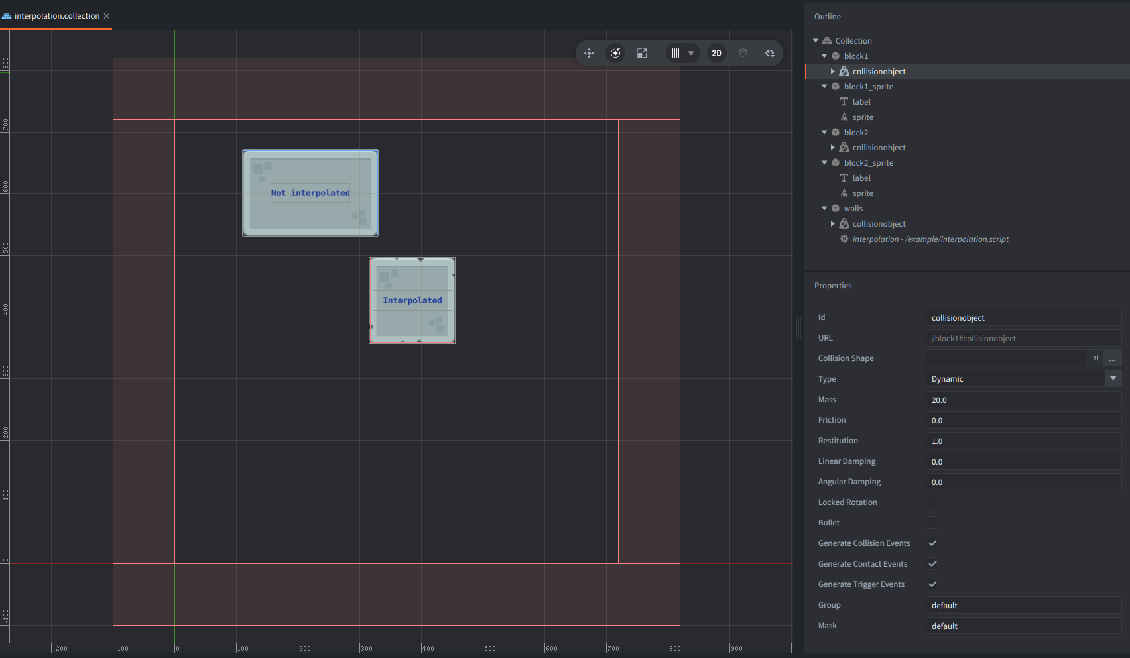Activate the Rotate tool
Viewport: 1130px width, 658px height.
615,53
